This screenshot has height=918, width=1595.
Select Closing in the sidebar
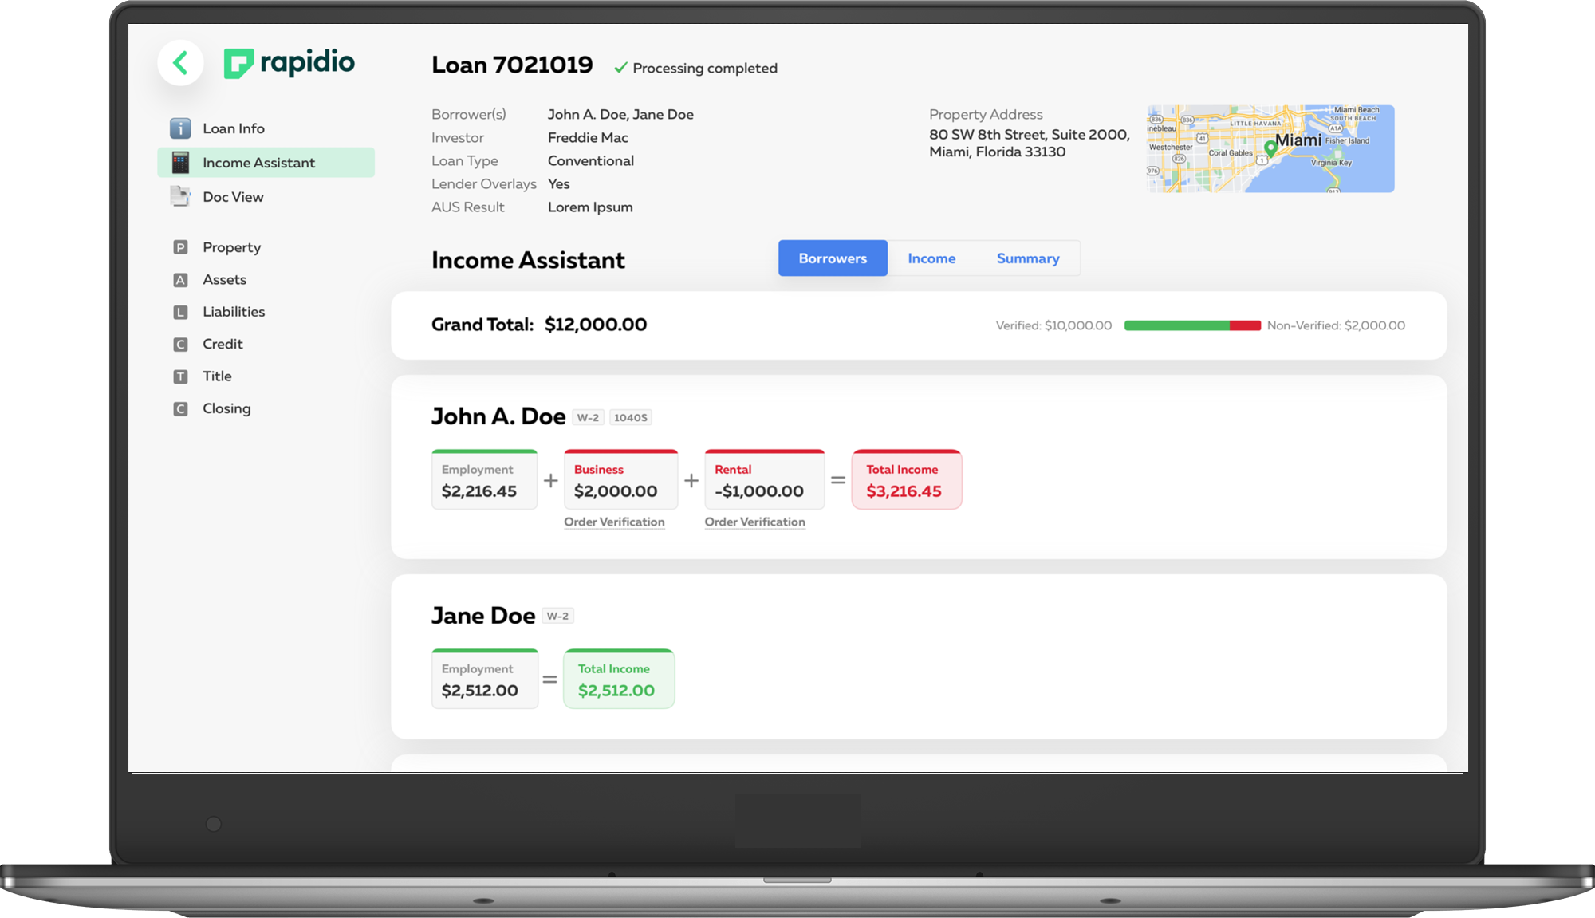(x=226, y=408)
